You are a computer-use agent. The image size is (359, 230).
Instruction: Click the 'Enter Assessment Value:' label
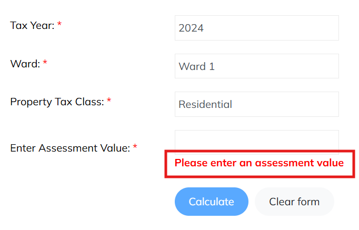70,148
